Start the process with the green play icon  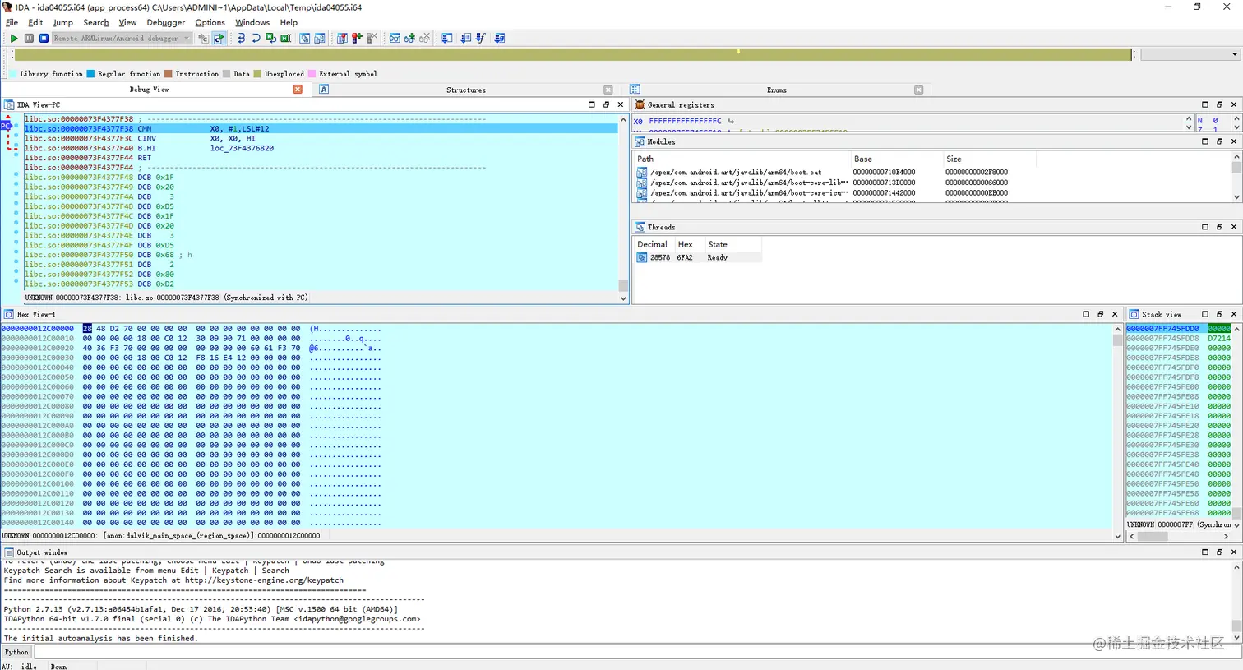coord(14,38)
